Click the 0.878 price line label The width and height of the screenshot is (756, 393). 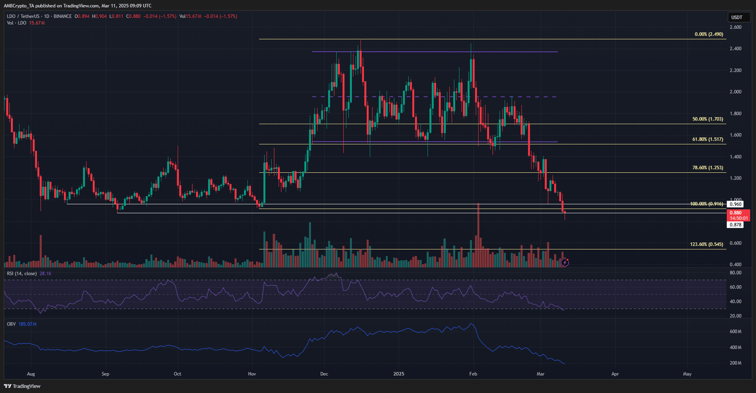tap(735, 225)
